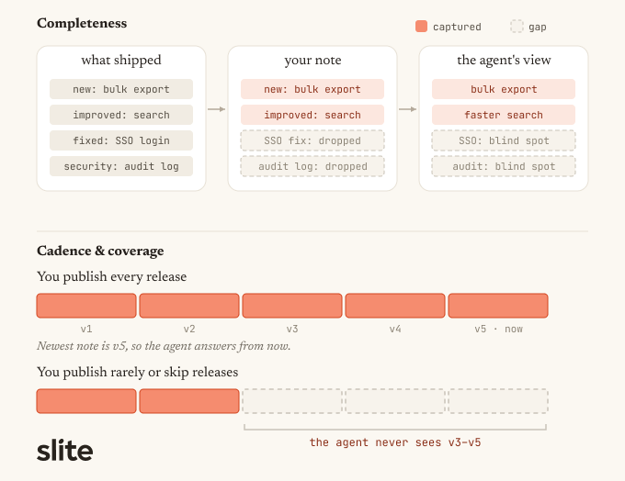Screen dimensions: 625x481
Task: Select first filled bar in skip-releases row
Action: click(x=86, y=401)
